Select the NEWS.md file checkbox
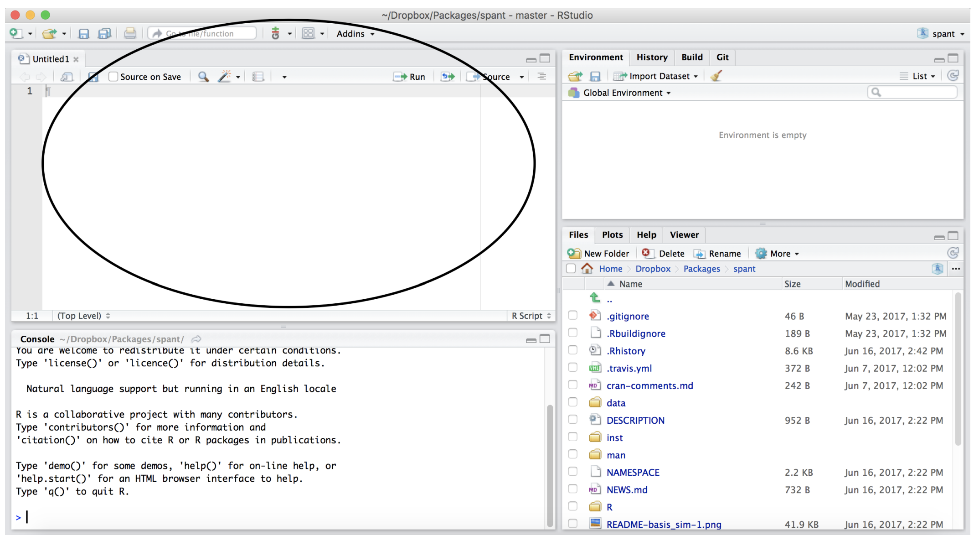 (573, 489)
